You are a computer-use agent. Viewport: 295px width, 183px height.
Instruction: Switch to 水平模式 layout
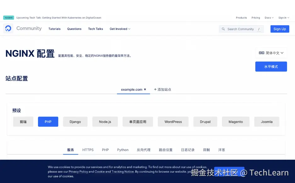pyautogui.click(x=271, y=66)
